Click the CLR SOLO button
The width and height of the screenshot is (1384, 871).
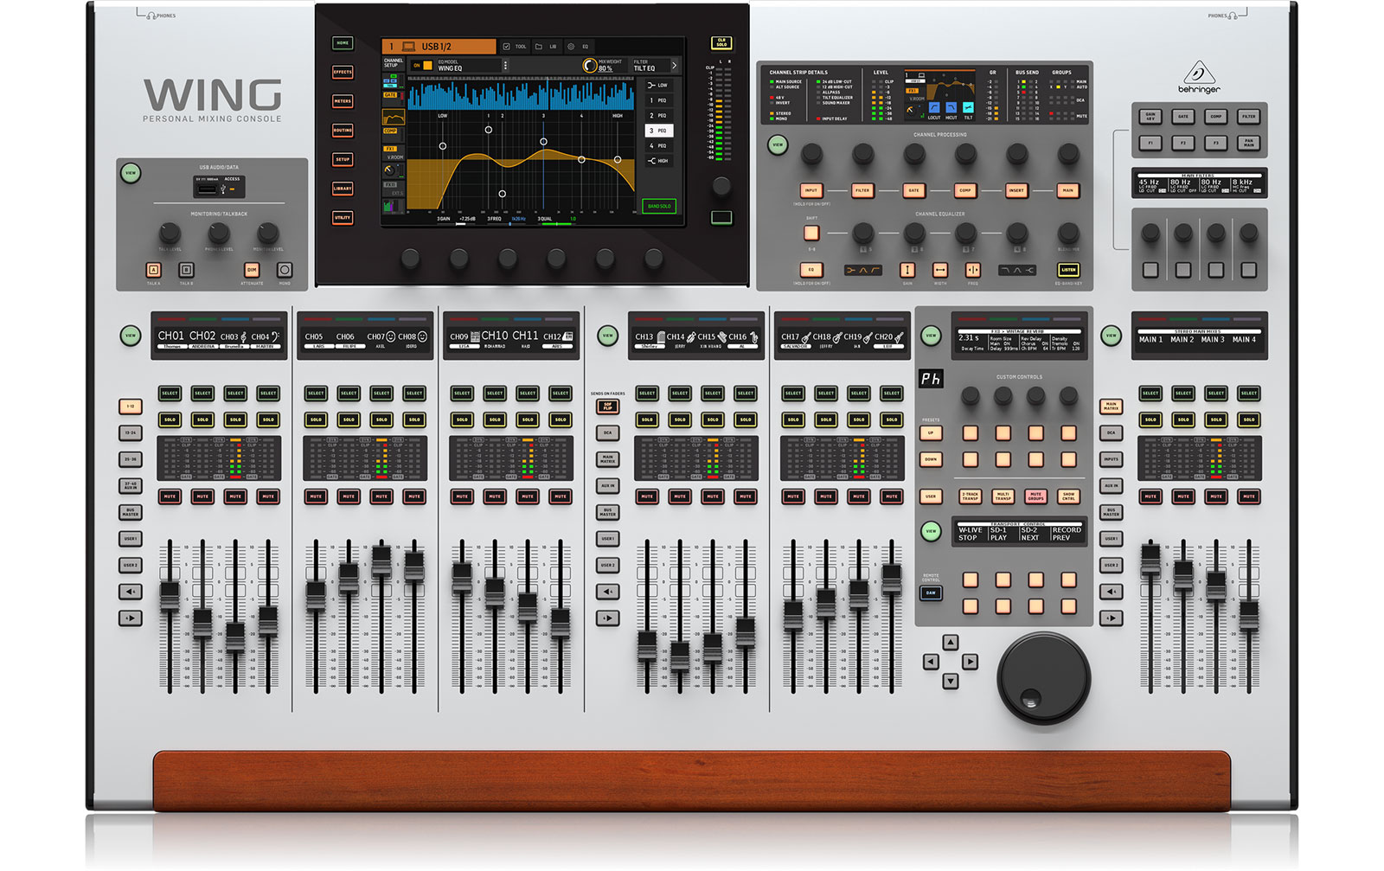[721, 43]
